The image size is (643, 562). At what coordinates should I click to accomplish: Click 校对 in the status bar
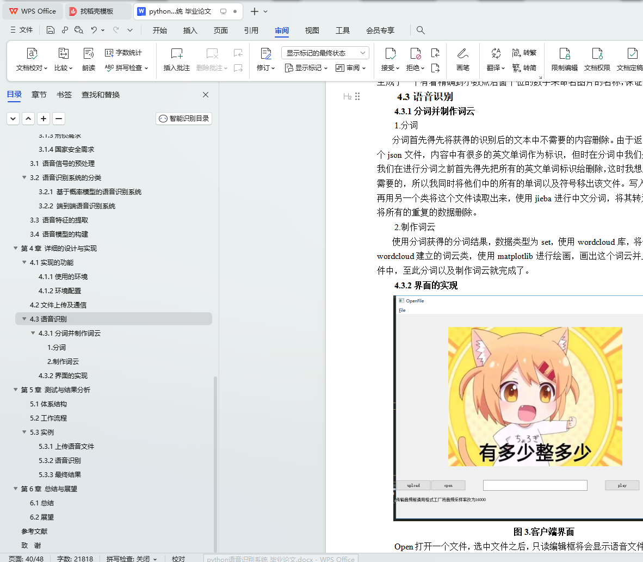click(178, 559)
